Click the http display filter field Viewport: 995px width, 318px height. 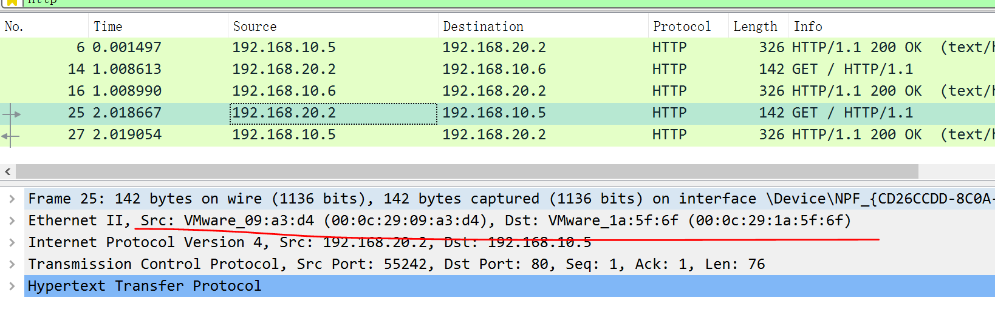[x=486, y=2]
